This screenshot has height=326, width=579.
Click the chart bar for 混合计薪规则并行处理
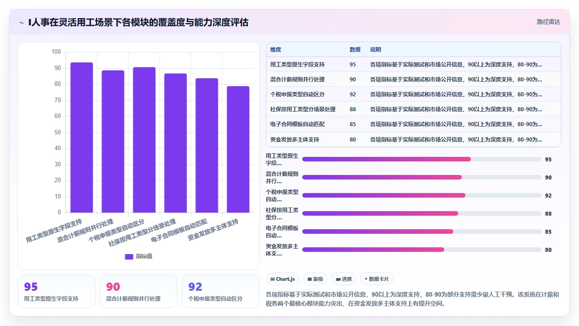tap(113, 142)
